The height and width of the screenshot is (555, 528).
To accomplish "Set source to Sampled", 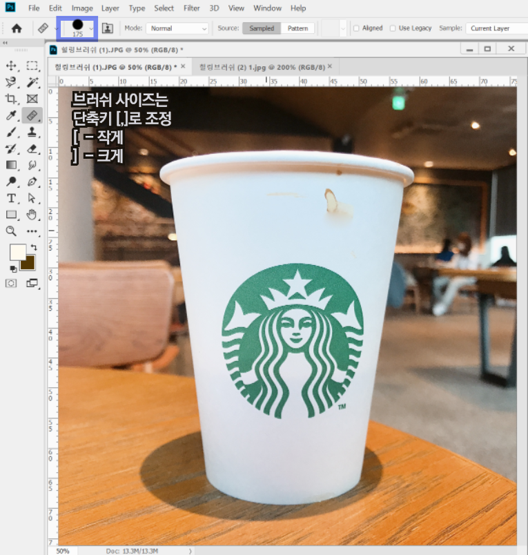I will tap(262, 28).
